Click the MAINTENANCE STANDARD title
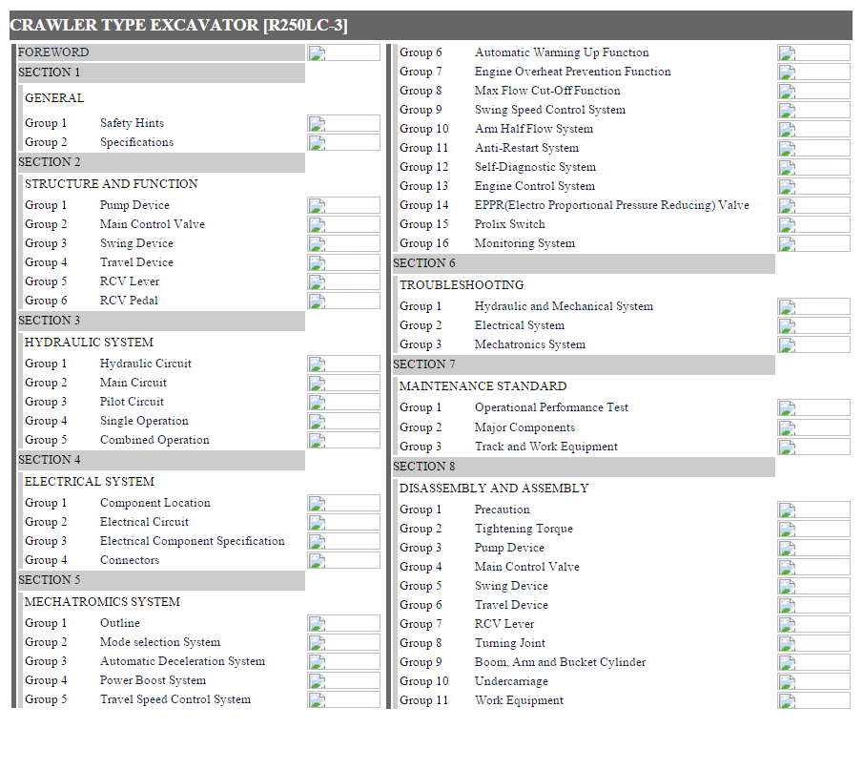Image resolution: width=863 pixels, height=770 pixels. pyautogui.click(x=483, y=386)
